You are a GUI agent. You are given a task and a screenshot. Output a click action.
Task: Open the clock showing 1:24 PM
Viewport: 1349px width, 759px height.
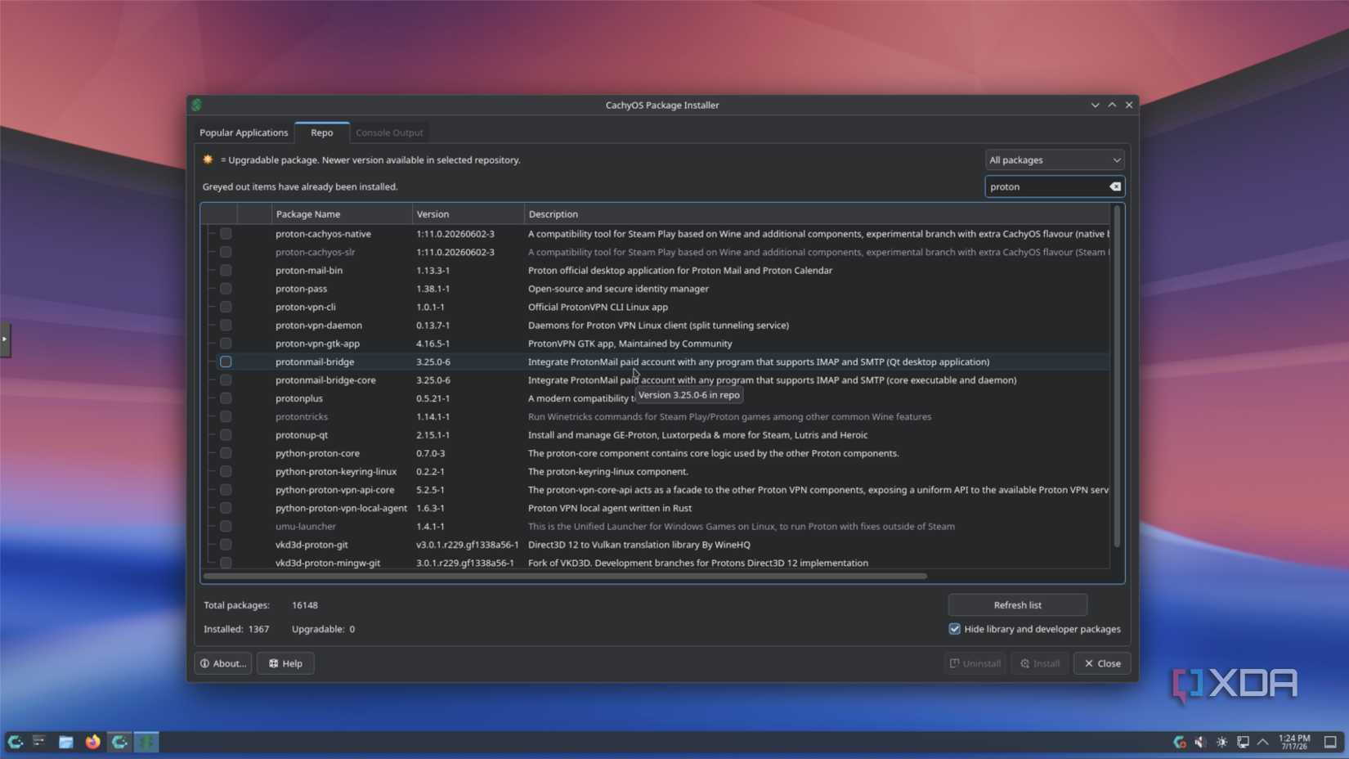click(x=1294, y=742)
